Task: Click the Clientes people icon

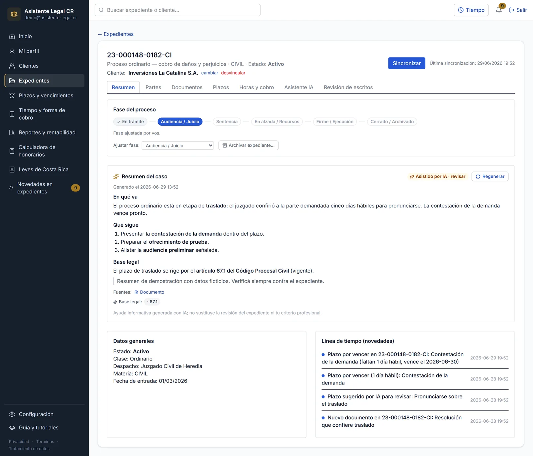Action: tap(12, 66)
